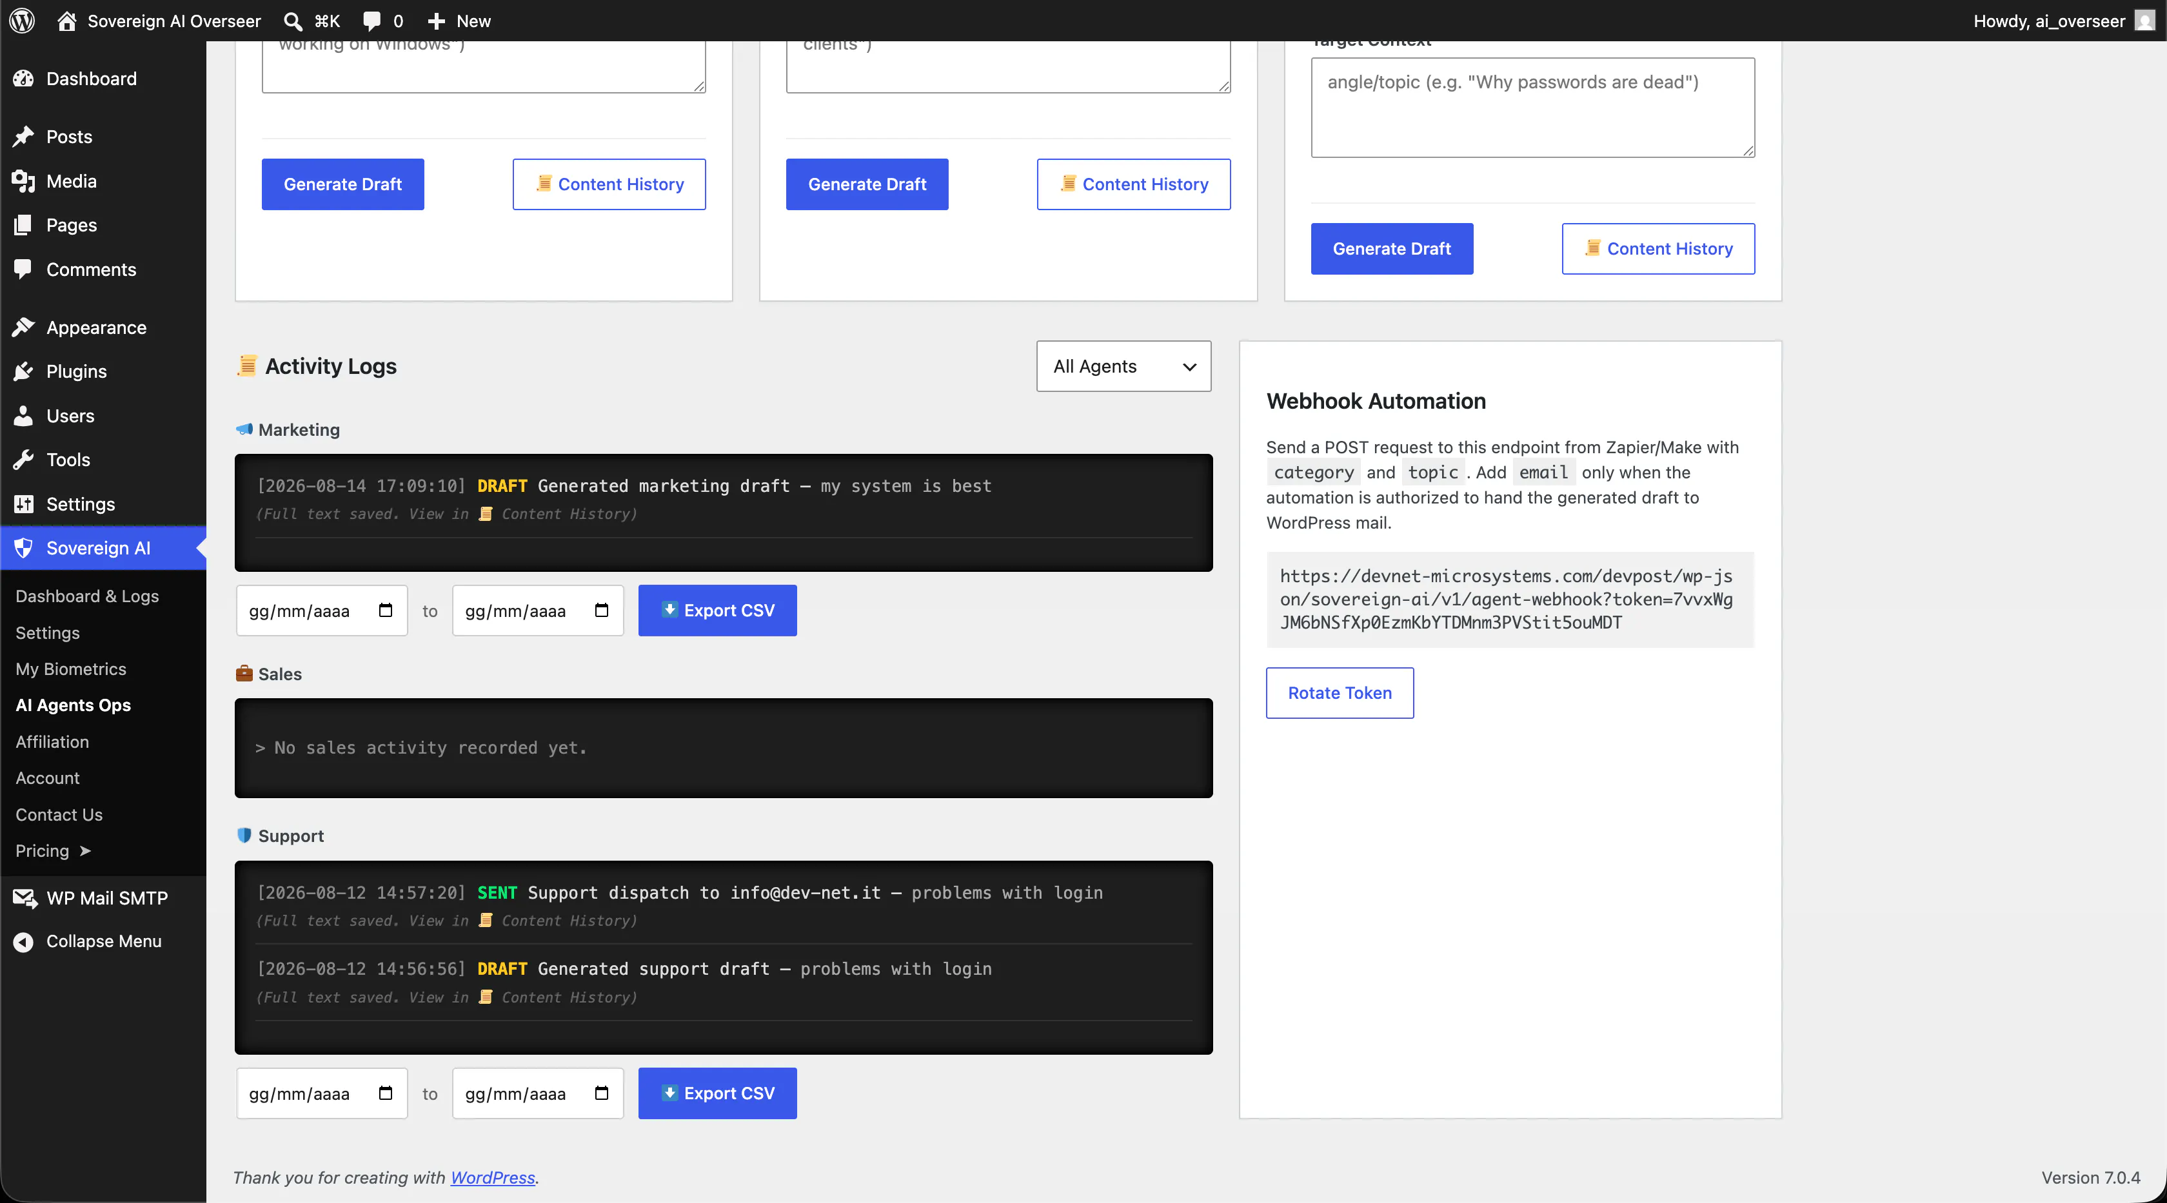Click the Plugins icon in sidebar
Screen dimensions: 2167x1203
pos(24,371)
